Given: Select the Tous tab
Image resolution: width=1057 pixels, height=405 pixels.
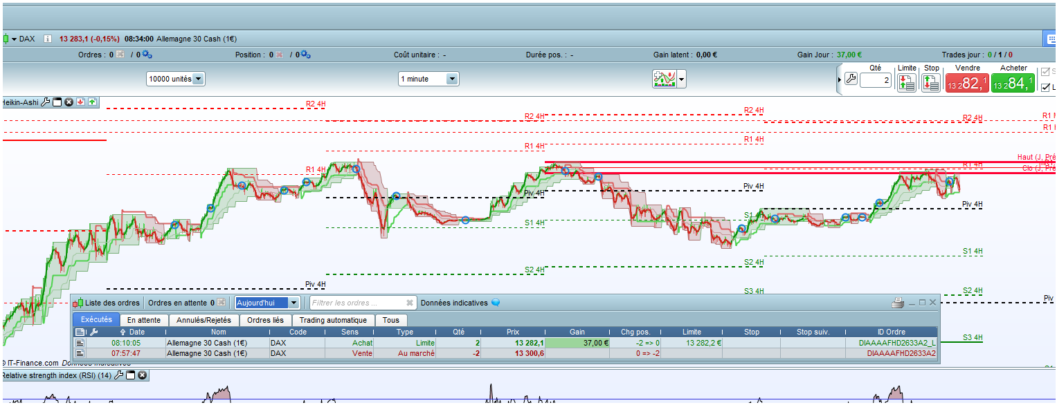Looking at the screenshot, I should tap(391, 320).
